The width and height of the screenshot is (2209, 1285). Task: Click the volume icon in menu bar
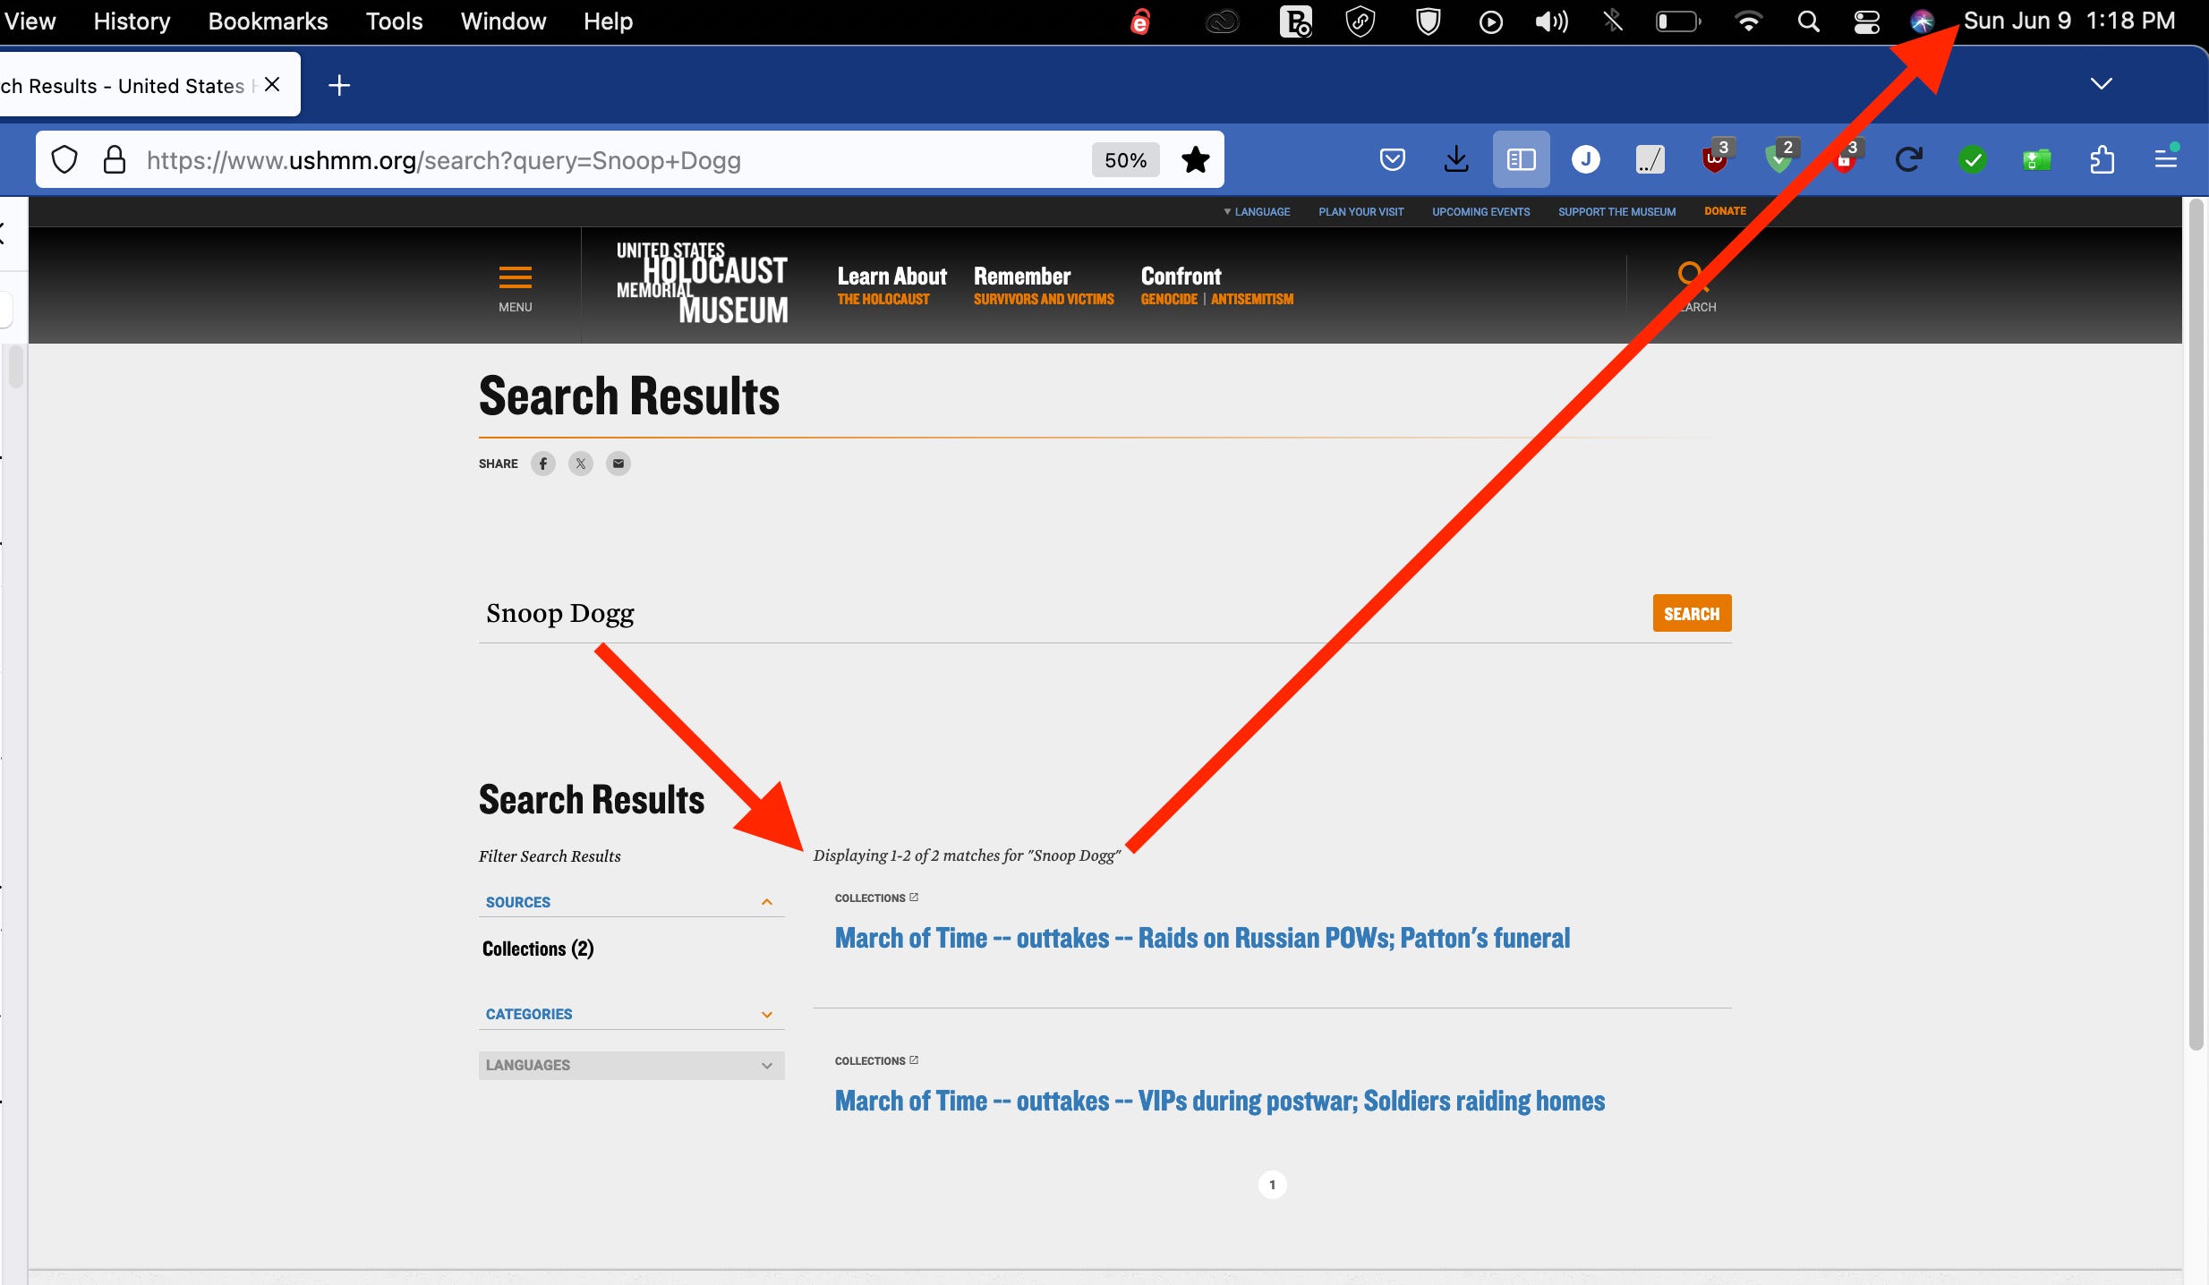1551,21
